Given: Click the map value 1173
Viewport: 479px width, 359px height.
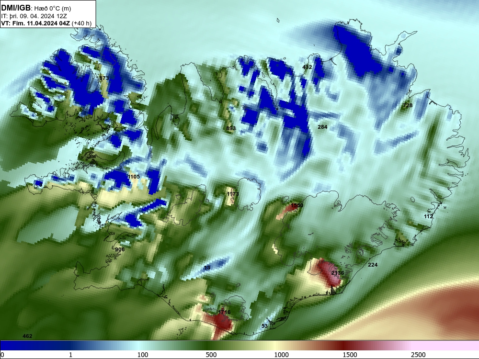Looking at the screenshot, I should 233,194.
